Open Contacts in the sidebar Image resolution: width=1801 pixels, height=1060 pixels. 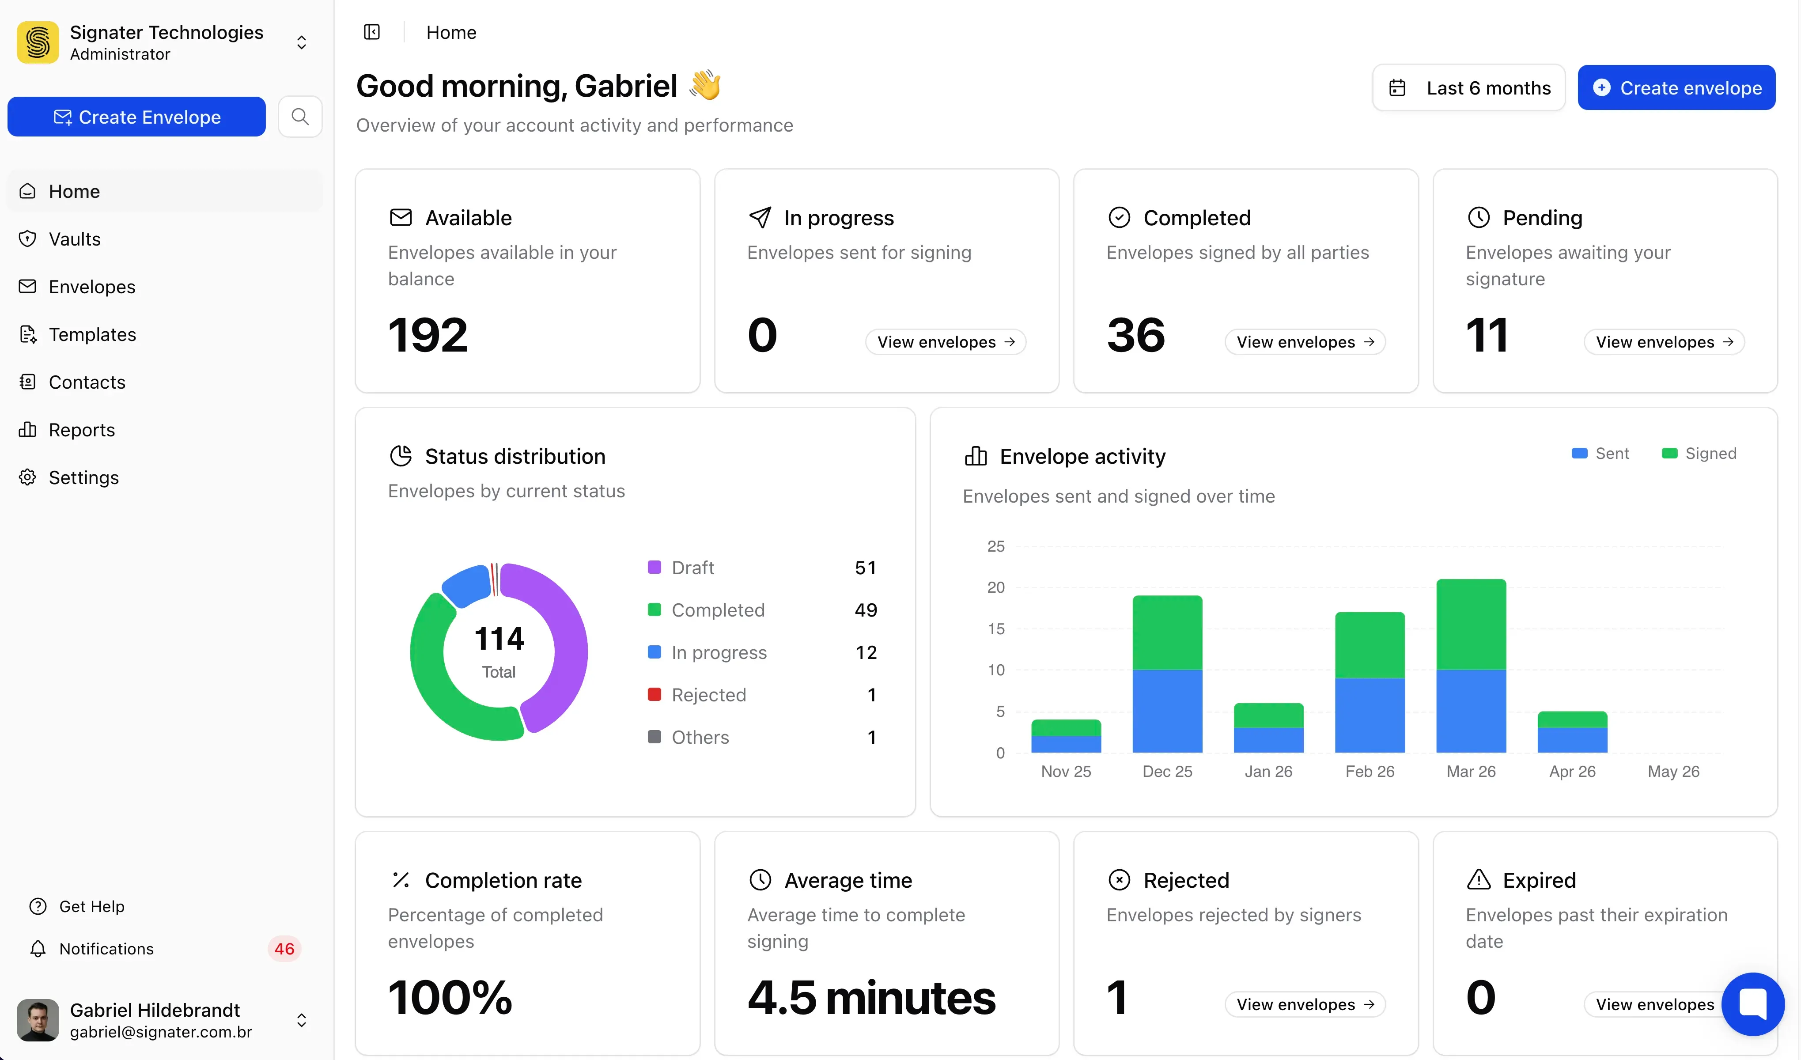point(164,382)
